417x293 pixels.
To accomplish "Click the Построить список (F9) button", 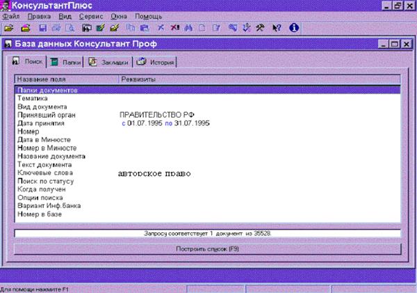I will (x=207, y=249).
